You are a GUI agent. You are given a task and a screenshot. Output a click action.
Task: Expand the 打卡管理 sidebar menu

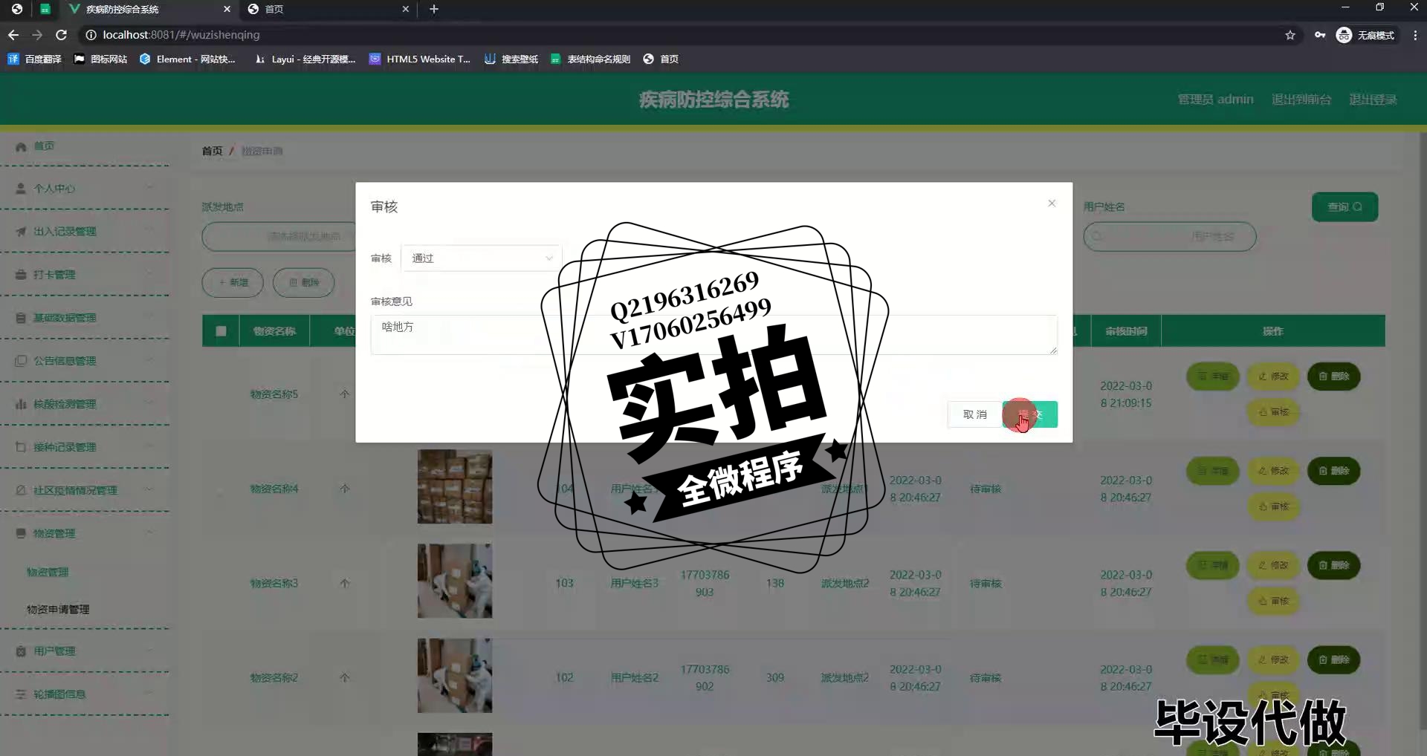[x=85, y=275]
